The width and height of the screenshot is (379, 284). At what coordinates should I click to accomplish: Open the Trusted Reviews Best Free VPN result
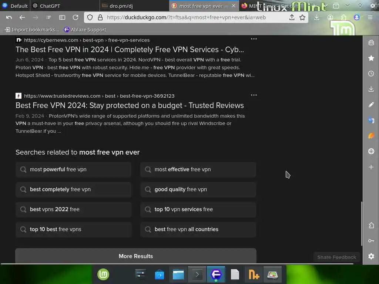click(x=130, y=105)
